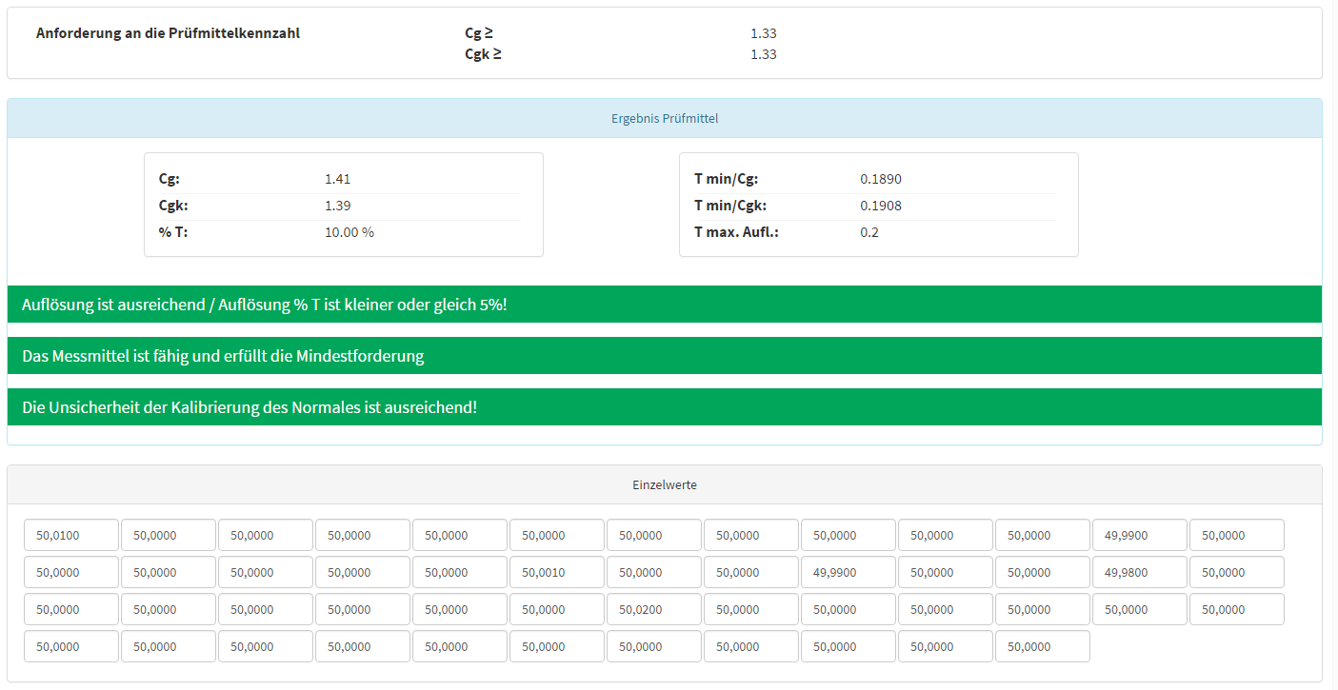This screenshot has height=690, width=1338.
Task: Click the single value field showing 49,9800
Action: click(x=1140, y=572)
